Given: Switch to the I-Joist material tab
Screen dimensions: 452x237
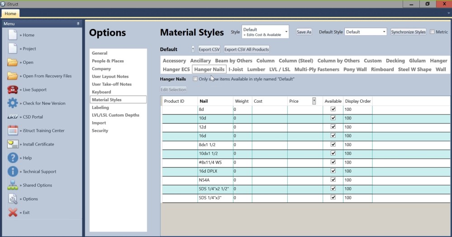Looking at the screenshot, I should click(235, 69).
